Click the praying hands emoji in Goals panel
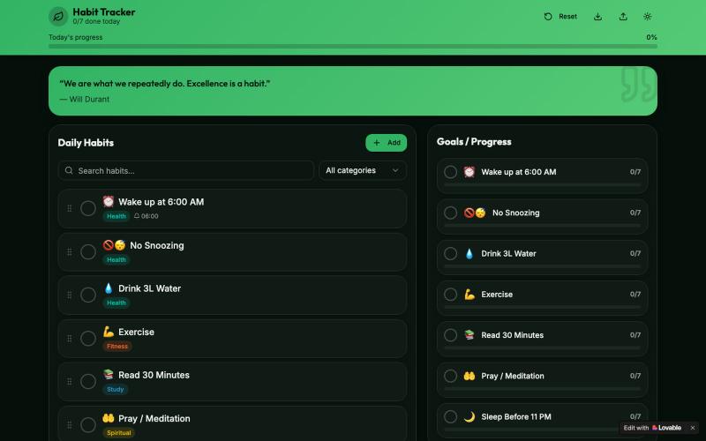 pyautogui.click(x=469, y=376)
